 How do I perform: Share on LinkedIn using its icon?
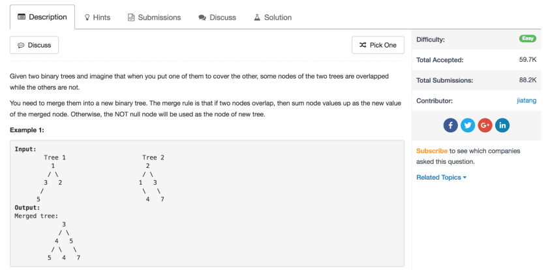click(x=502, y=126)
